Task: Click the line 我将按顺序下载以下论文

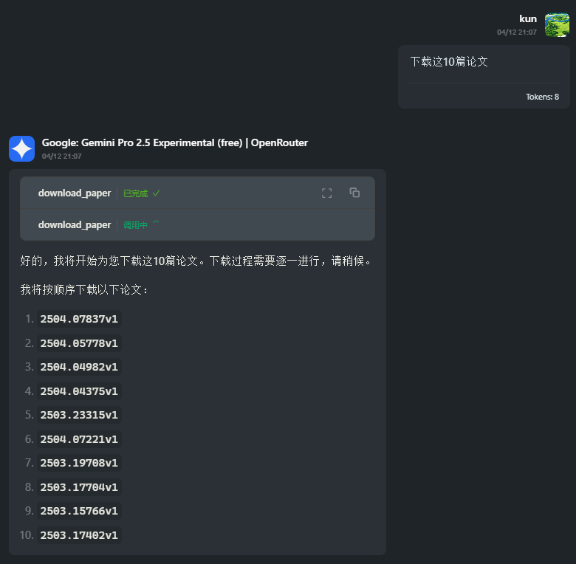Action: point(84,289)
